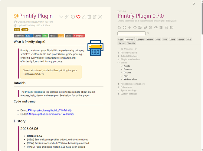The height and width of the screenshot is (151, 203).
Task: Click the stopwatch timer icon
Action: [150, 27]
